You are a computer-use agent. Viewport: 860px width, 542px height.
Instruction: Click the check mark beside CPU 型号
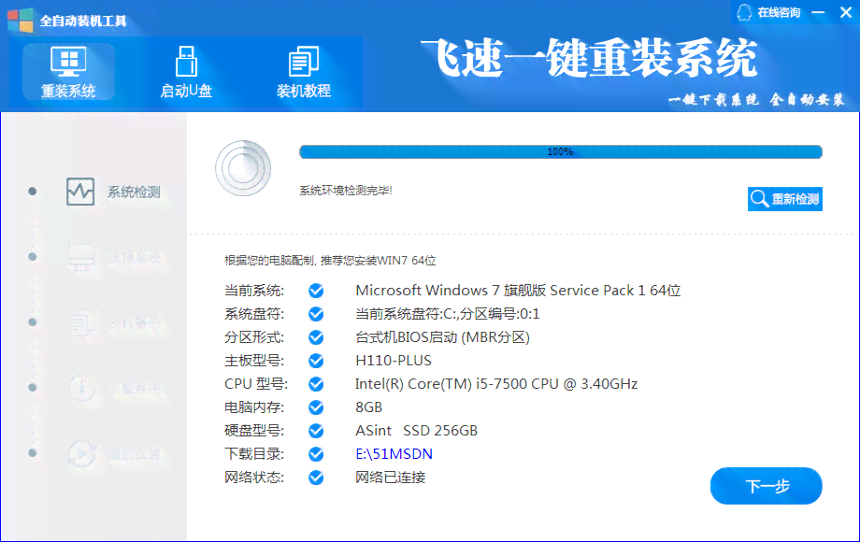pos(316,384)
